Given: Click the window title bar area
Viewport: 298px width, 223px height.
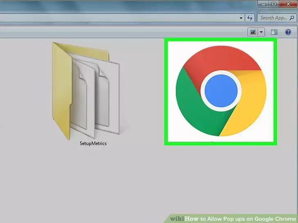Looking at the screenshot, I should click(123, 4).
